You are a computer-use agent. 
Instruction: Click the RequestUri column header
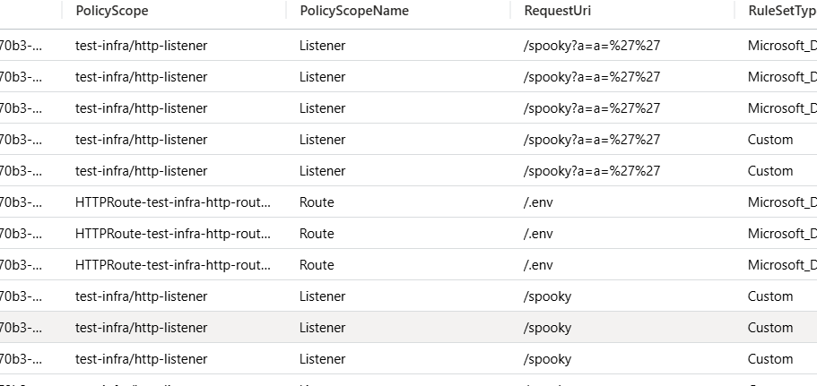557,11
